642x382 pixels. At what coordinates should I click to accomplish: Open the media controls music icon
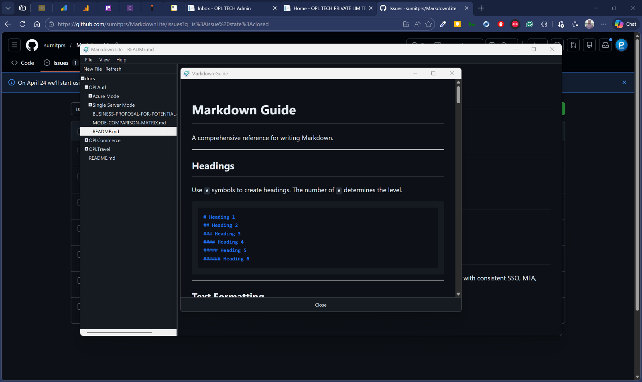(561, 24)
